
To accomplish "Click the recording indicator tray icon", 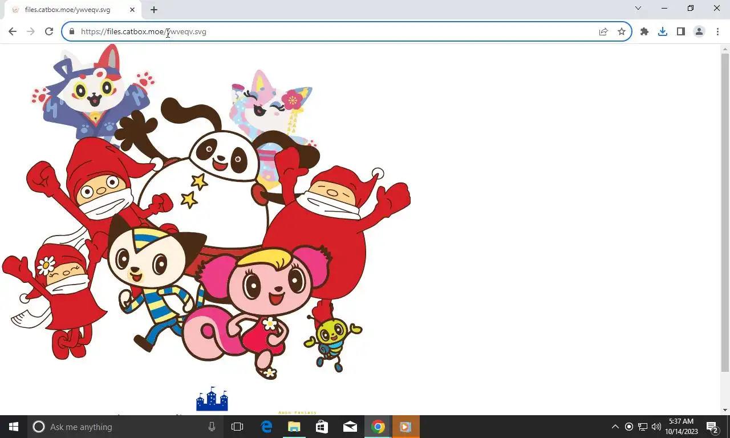I will pos(629,427).
